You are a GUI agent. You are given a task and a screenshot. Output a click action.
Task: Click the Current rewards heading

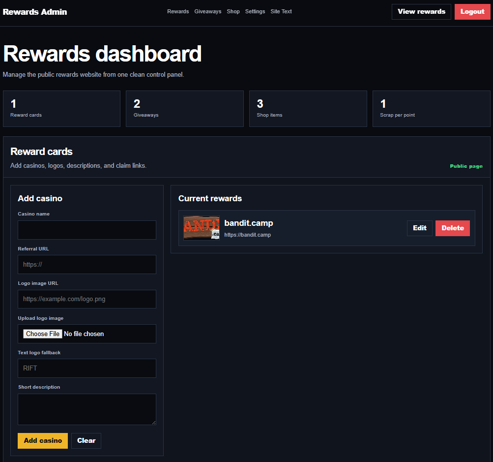coord(210,199)
